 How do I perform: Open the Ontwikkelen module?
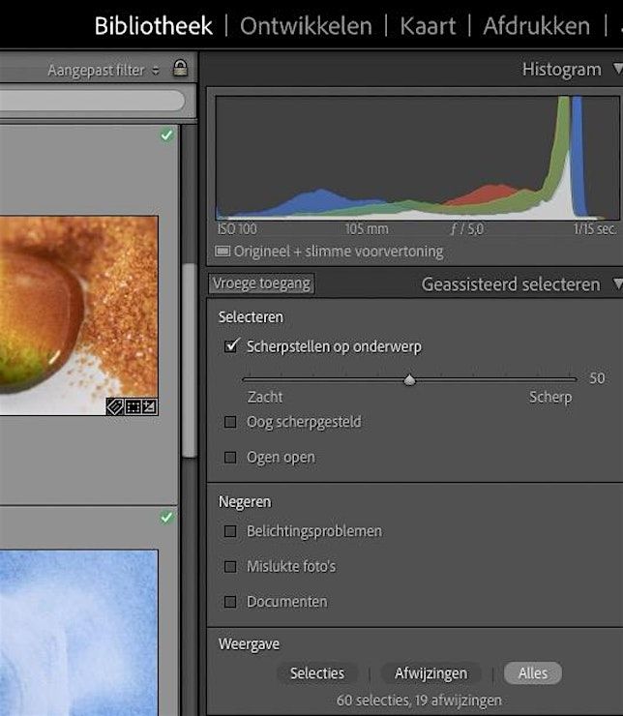(x=306, y=26)
